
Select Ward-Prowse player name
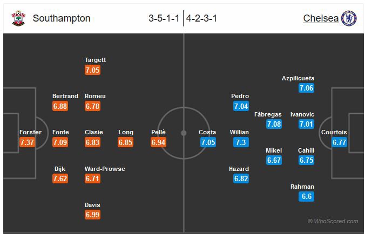(x=105, y=169)
